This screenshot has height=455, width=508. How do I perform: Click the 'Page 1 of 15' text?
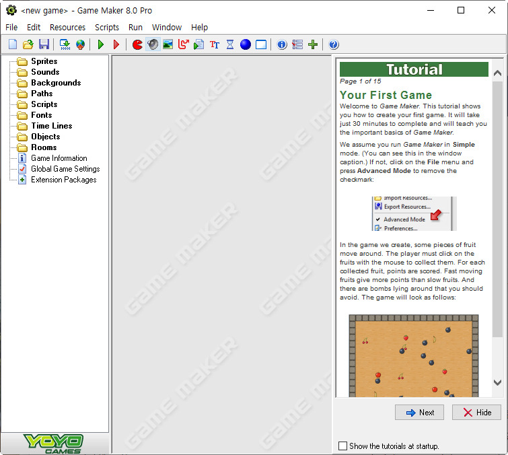(x=360, y=81)
